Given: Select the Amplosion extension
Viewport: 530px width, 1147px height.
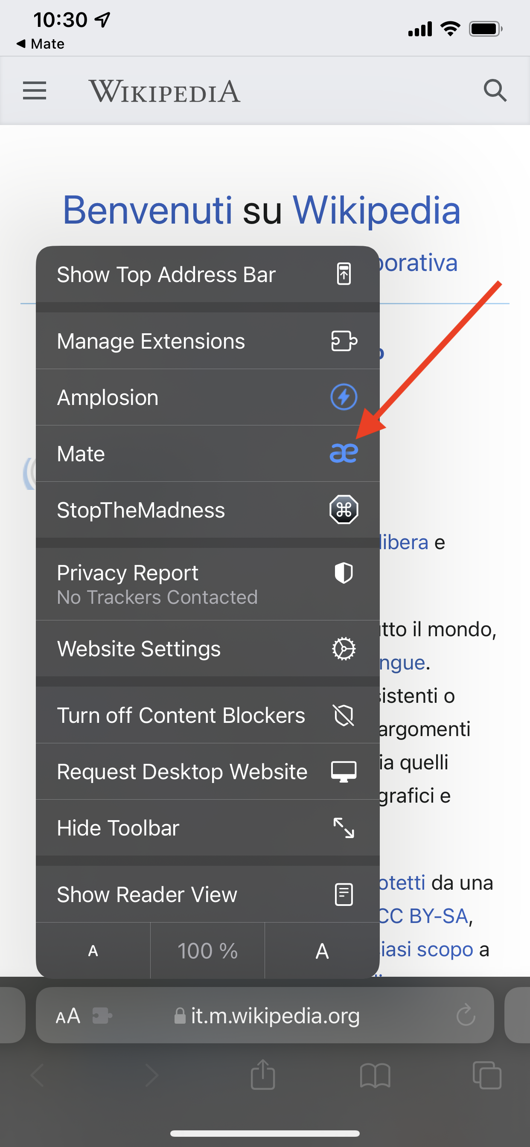Looking at the screenshot, I should 207,397.
